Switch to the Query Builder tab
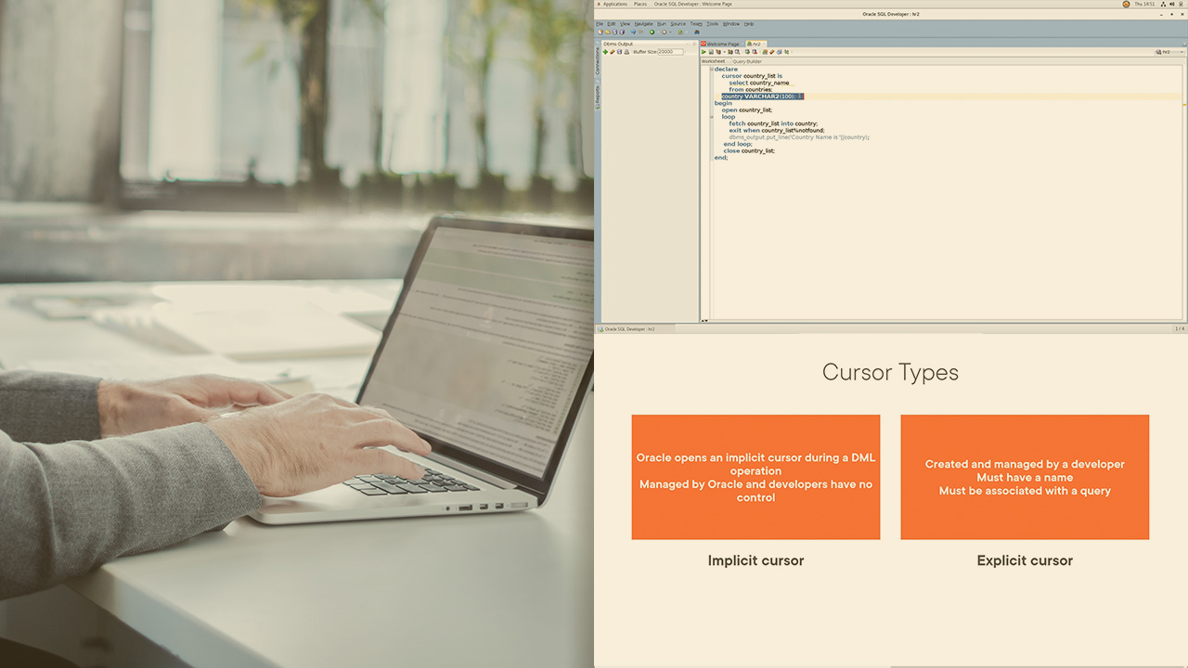The height and width of the screenshot is (668, 1188). [747, 61]
